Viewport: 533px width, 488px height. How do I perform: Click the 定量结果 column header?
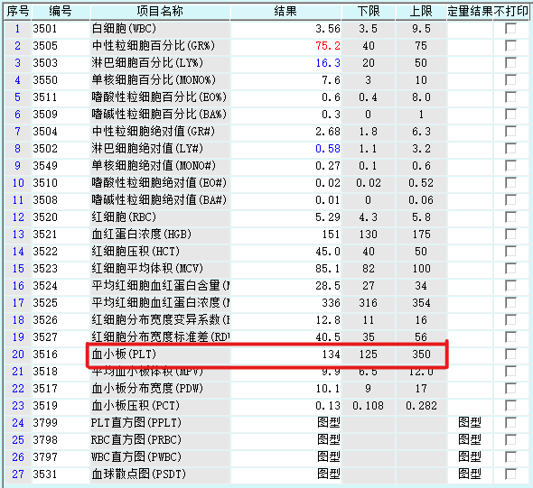470,11
